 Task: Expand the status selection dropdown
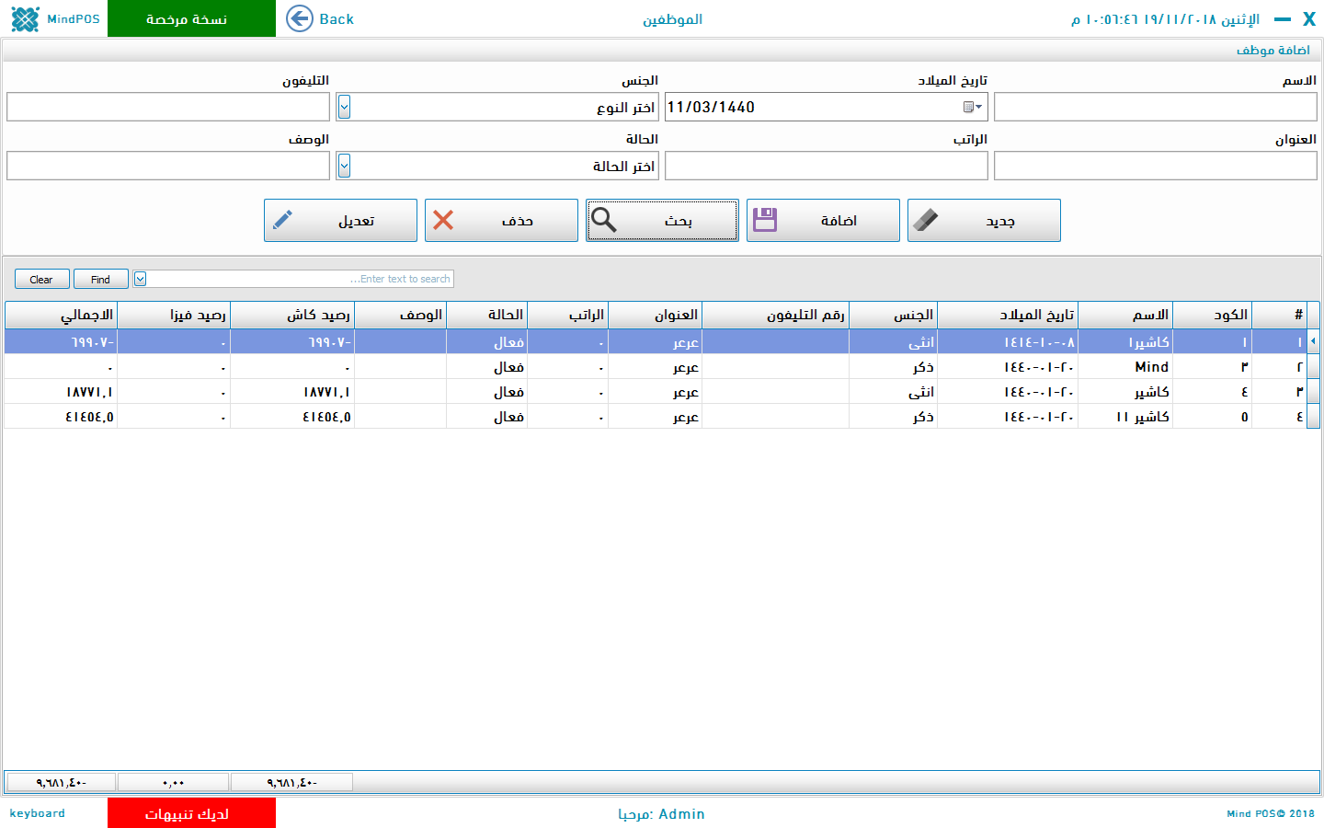click(344, 166)
